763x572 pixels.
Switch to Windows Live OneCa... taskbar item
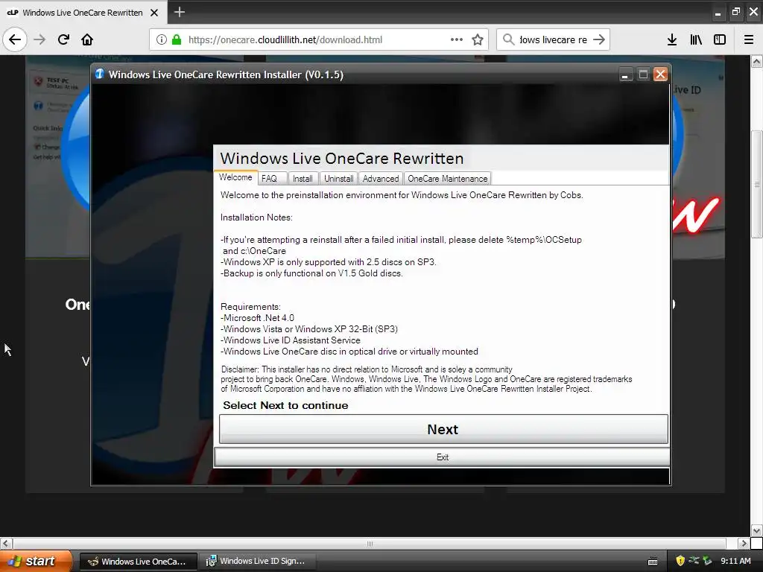[138, 562]
